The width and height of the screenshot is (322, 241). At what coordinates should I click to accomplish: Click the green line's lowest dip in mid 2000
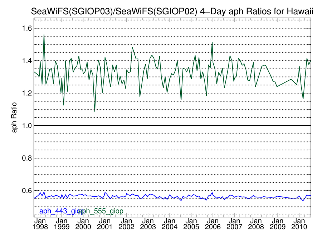(x=95, y=111)
